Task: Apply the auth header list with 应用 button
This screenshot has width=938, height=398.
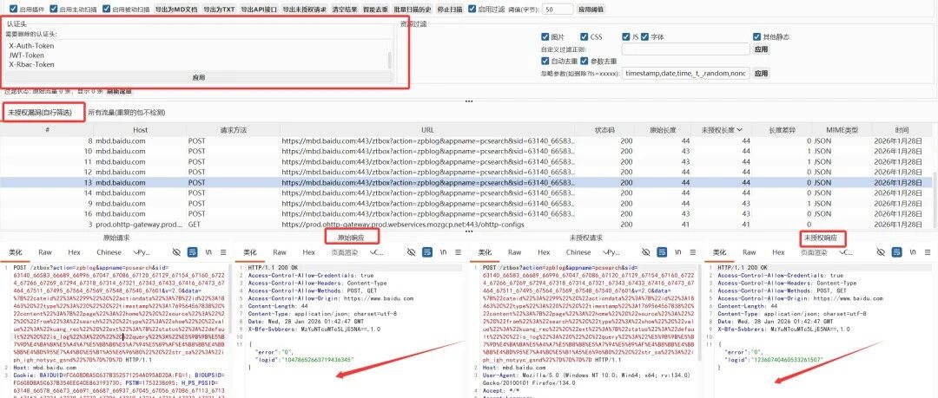Action: tap(199, 77)
